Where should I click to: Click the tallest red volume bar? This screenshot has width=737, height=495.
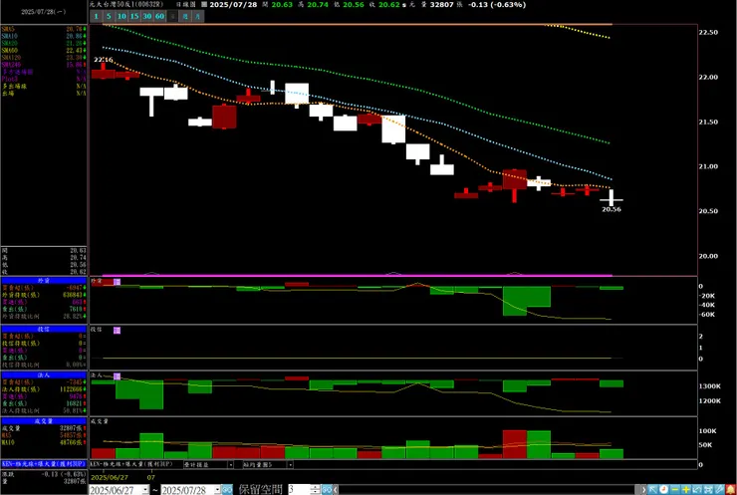pyautogui.click(x=514, y=444)
